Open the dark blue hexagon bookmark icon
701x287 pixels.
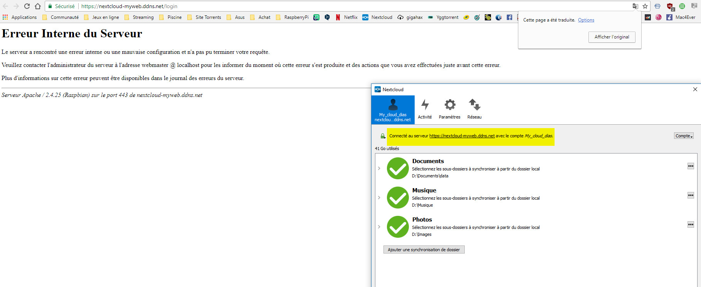[327, 17]
